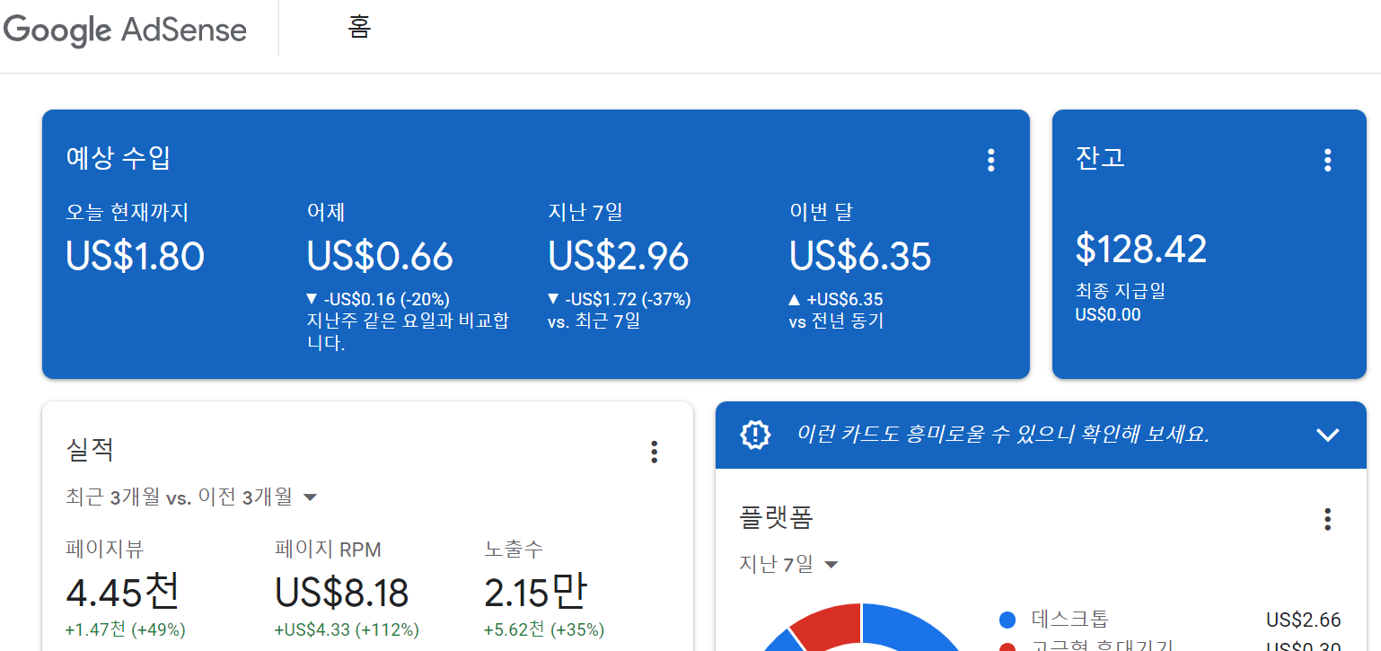
Task: Click the 홈 page title
Action: pos(359,28)
